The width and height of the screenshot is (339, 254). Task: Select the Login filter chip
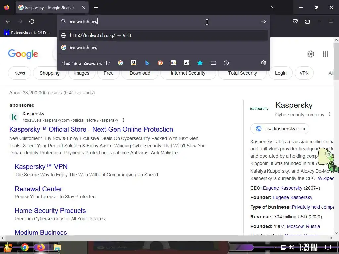[x=281, y=73]
